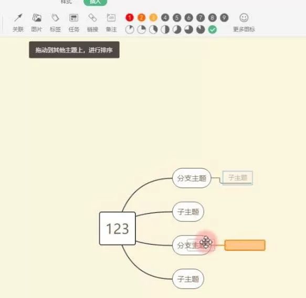Switch to the green 插入 tab

point(95,2)
